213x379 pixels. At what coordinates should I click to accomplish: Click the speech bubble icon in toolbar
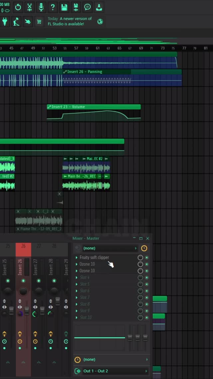[x=87, y=7]
